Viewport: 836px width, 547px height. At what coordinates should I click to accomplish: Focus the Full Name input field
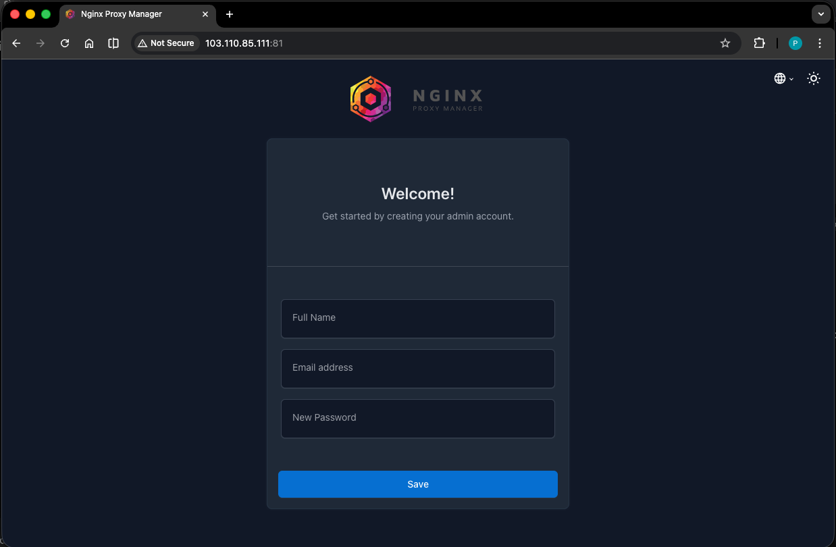418,319
